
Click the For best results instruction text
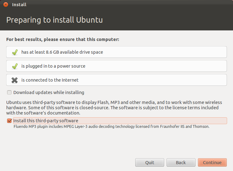pos(63,40)
